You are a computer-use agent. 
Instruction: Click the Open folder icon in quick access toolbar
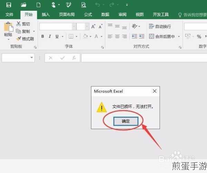pyautogui.click(x=23, y=5)
